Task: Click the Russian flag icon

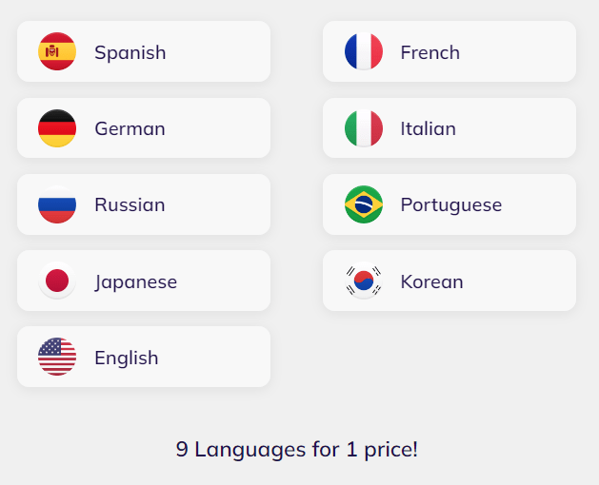Action: (57, 204)
